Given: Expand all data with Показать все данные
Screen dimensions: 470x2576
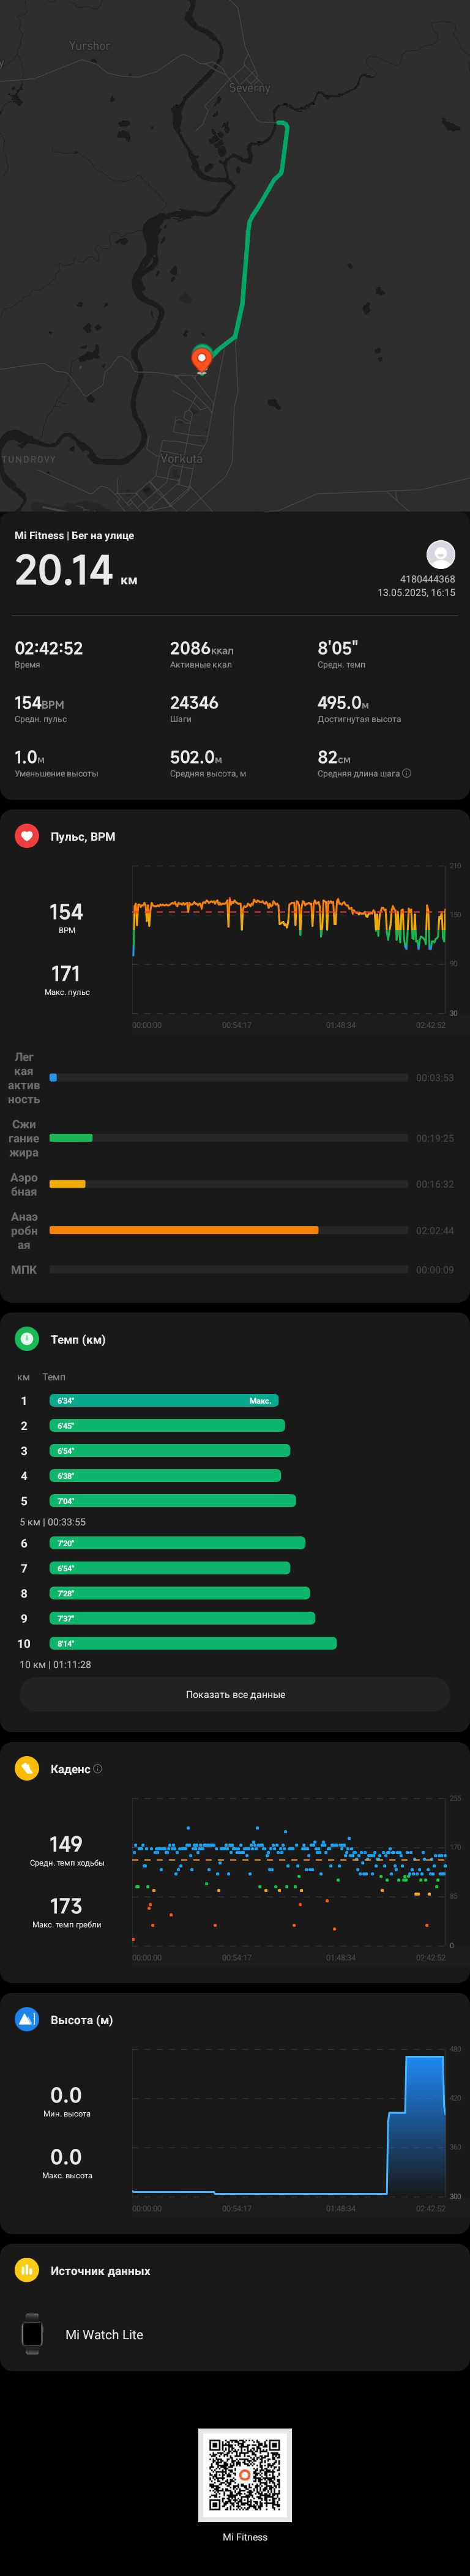Looking at the screenshot, I should pyautogui.click(x=235, y=1694).
